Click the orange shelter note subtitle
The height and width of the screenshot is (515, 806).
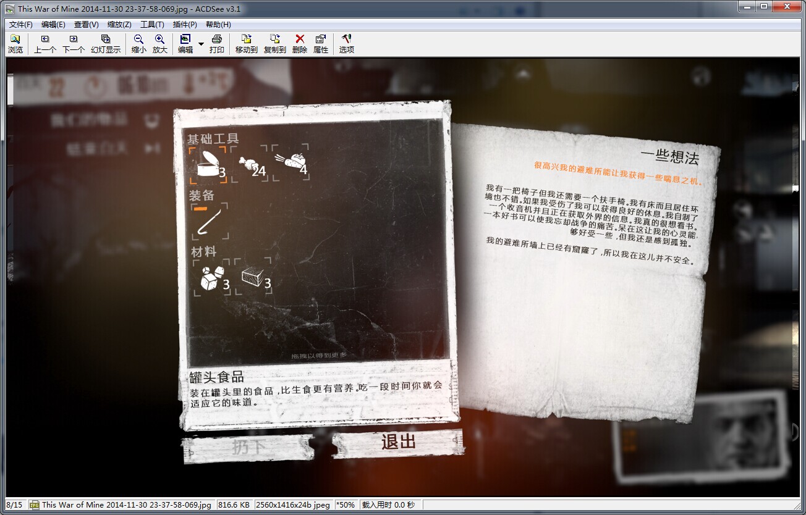(618, 175)
